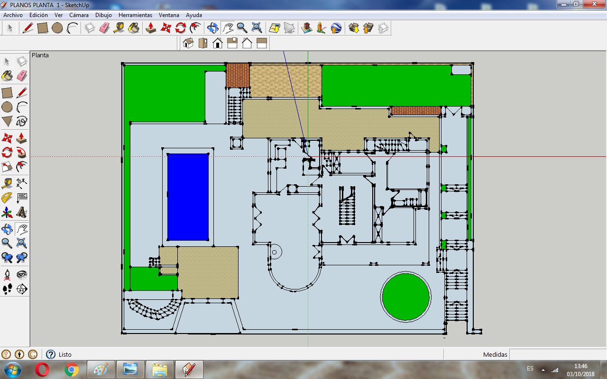Viewport: 607px width, 379px height.
Task: Open the Archivo menu
Action: pyautogui.click(x=13, y=15)
